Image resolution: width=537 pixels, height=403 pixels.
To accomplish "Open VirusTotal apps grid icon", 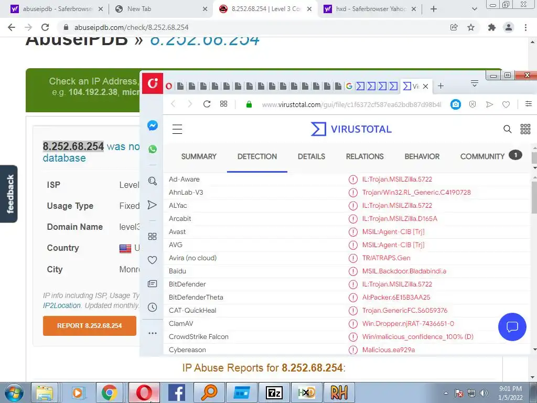I will click(x=525, y=129).
